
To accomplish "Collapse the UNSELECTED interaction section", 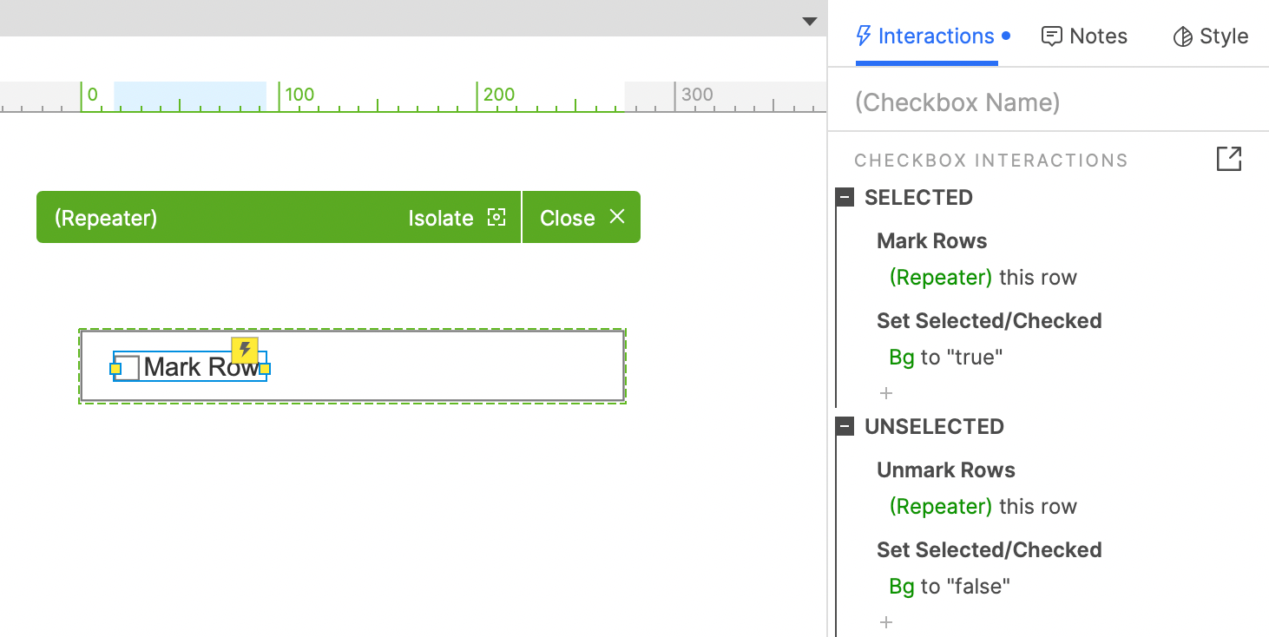I will pyautogui.click(x=845, y=427).
